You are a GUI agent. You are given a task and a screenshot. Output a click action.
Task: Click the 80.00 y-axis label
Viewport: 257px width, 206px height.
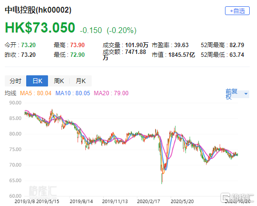[x=15, y=134]
